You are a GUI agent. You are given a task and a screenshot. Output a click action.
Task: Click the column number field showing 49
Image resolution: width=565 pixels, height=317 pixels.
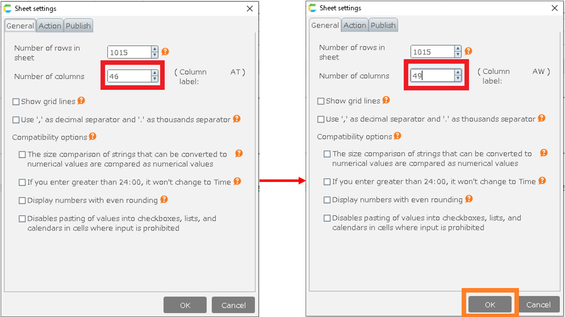431,76
